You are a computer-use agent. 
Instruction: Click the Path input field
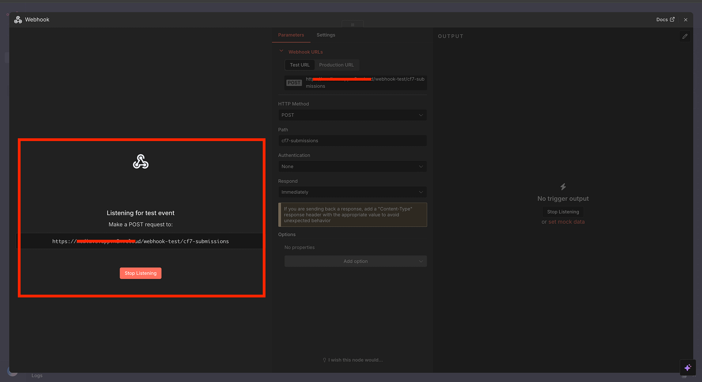(352, 141)
